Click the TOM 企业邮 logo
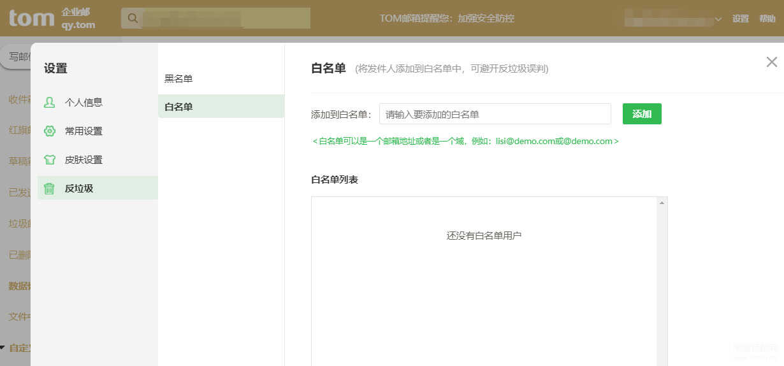The width and height of the screenshot is (784, 366). (52, 18)
